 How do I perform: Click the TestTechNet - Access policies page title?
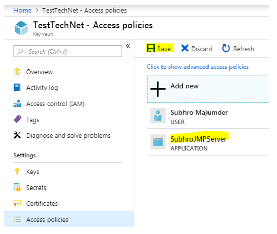pyautogui.click(x=93, y=25)
